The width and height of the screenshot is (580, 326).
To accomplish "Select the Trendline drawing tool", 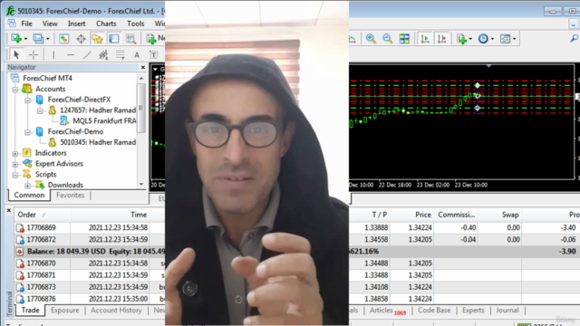I will (x=87, y=55).
